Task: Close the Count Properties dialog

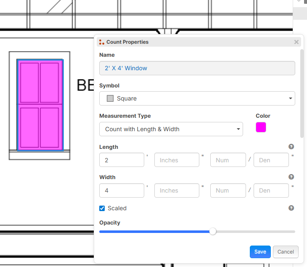Action: (296, 42)
